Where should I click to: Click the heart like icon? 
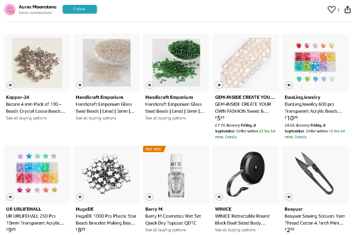331,10
